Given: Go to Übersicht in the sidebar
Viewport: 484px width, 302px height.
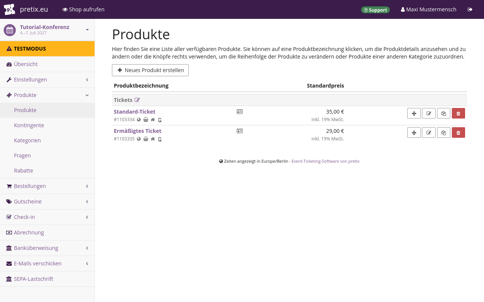Looking at the screenshot, I should tap(47, 64).
